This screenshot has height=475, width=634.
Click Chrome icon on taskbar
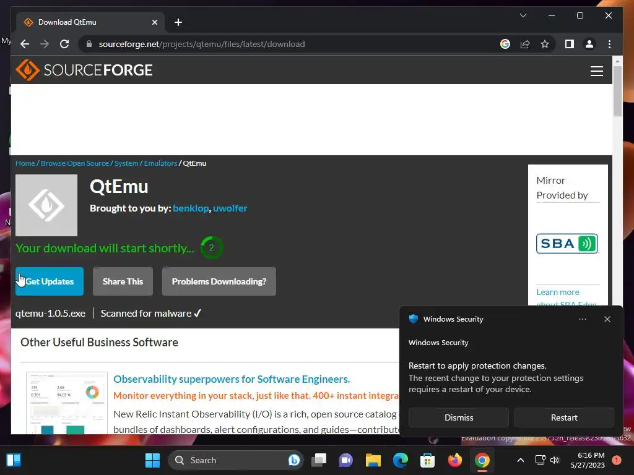click(x=482, y=460)
